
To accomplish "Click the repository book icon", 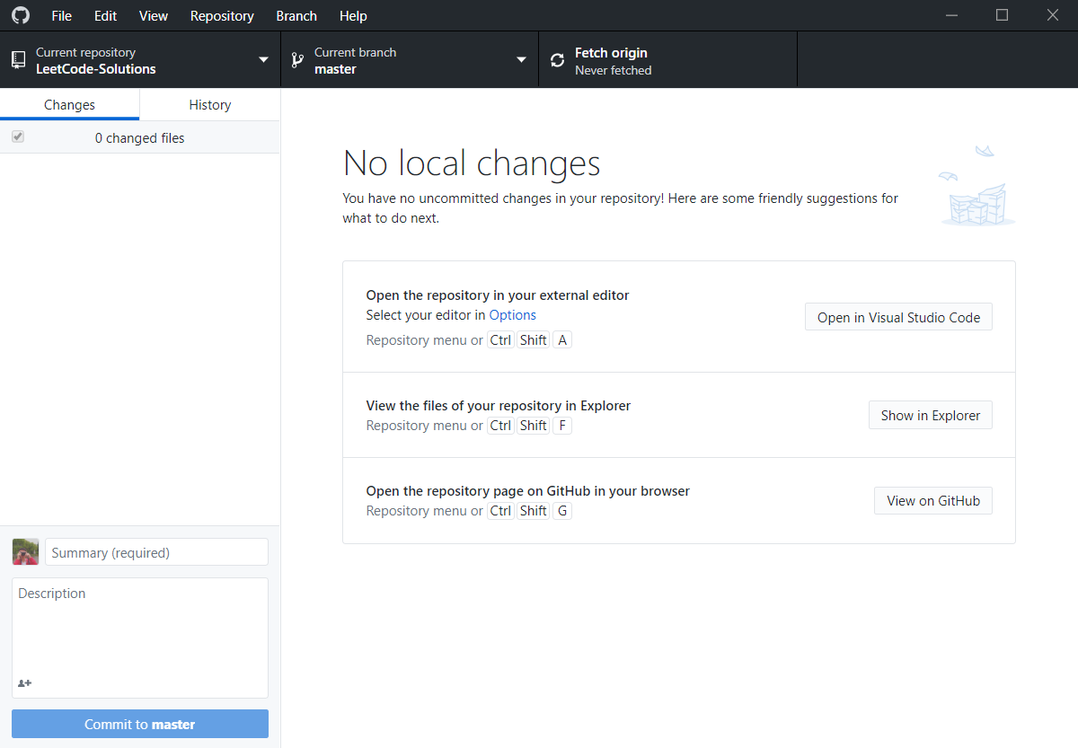I will coord(18,60).
